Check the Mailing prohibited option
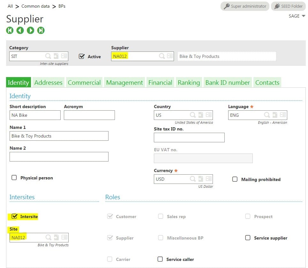Screen dimensions: 308x268 tap(235, 179)
